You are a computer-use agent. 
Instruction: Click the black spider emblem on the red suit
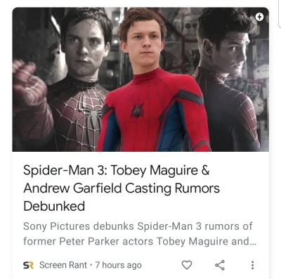click(x=138, y=110)
